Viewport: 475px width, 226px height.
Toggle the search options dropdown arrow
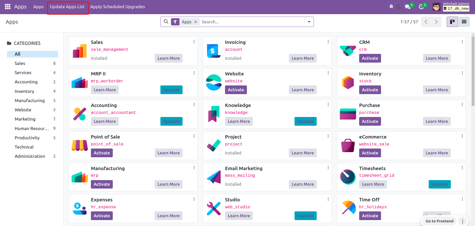[309, 22]
